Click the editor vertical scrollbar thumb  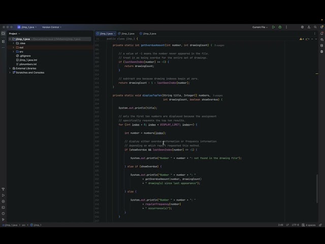(317, 189)
